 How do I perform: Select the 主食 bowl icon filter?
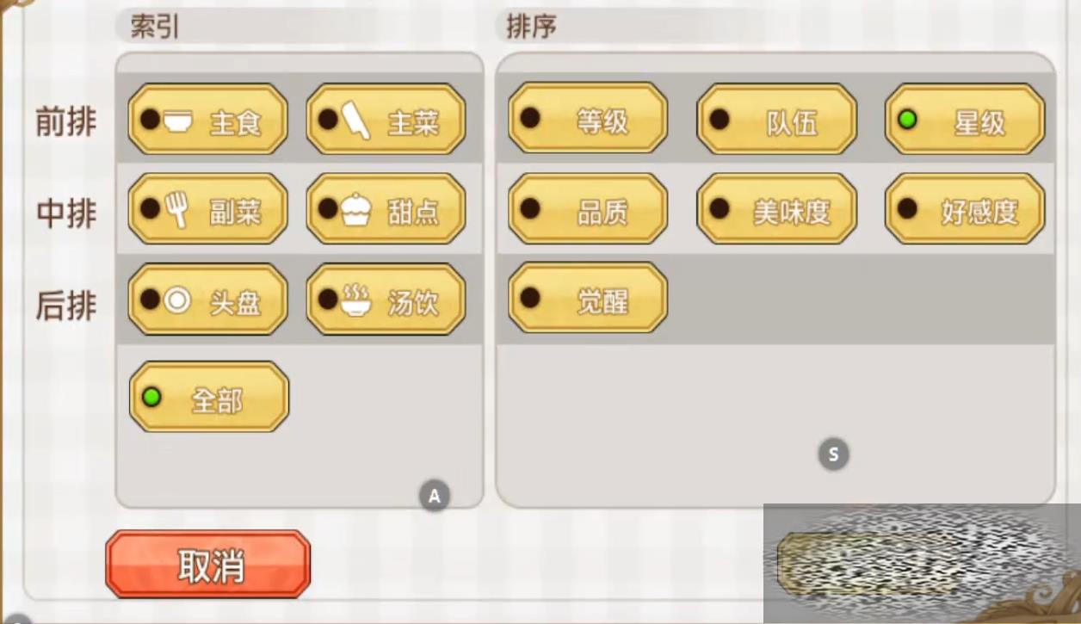click(207, 120)
